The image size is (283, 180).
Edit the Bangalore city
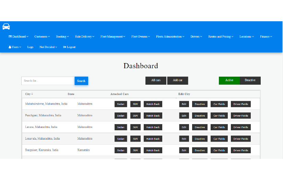(184, 150)
